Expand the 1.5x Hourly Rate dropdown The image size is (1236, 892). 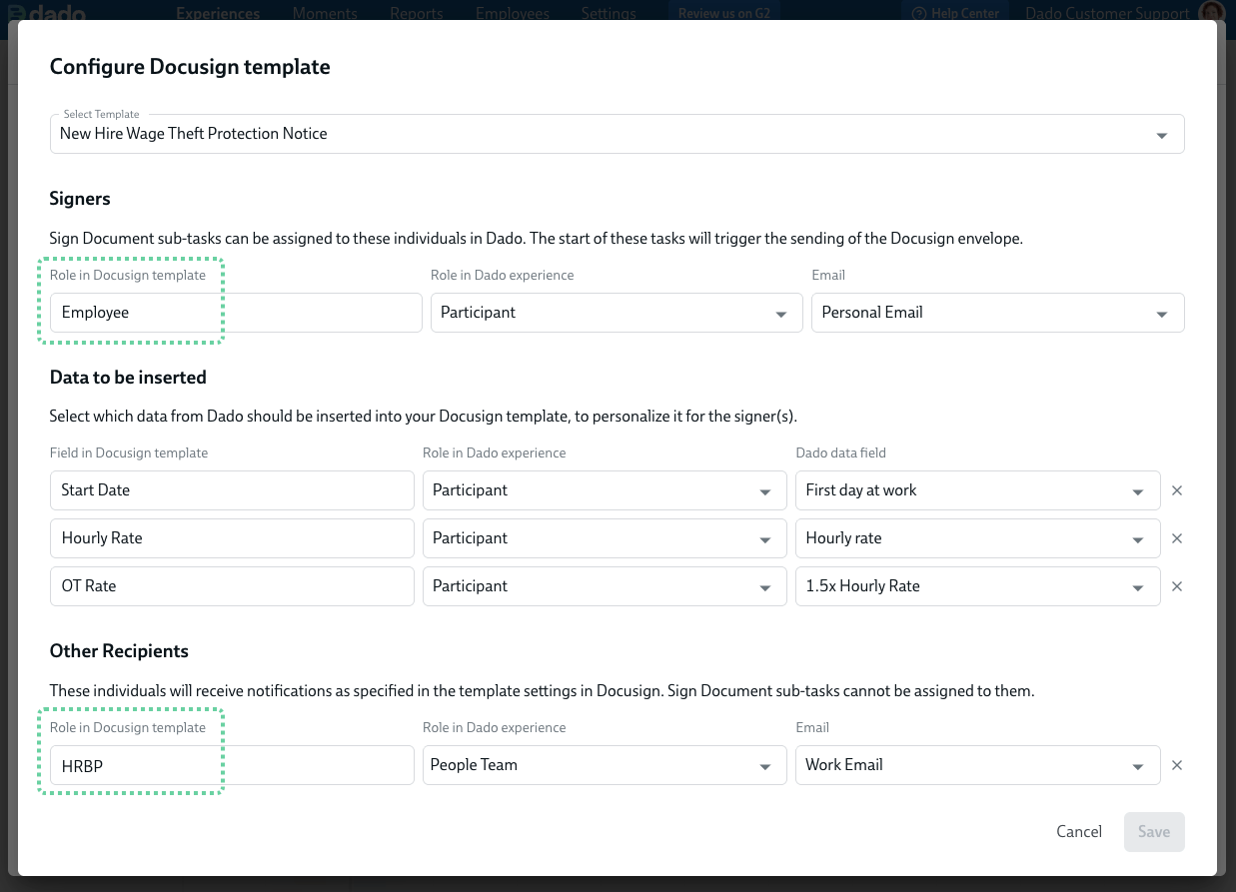pyautogui.click(x=978, y=586)
